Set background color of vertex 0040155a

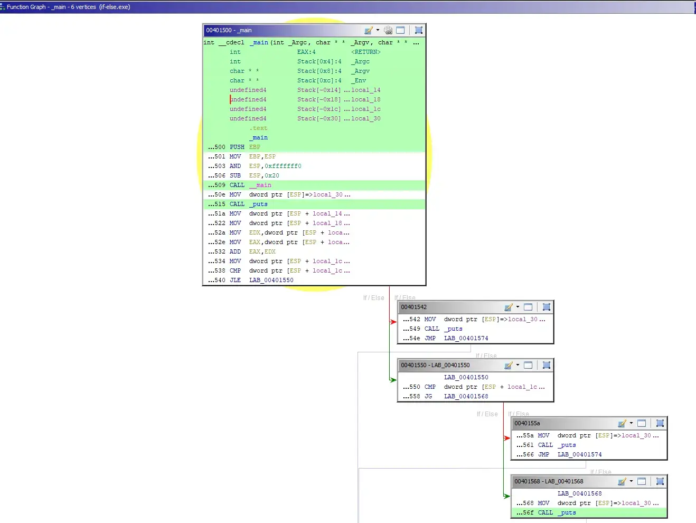click(x=622, y=423)
